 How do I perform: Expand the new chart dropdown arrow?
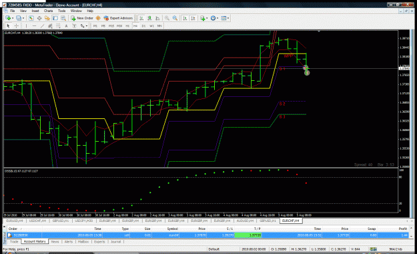(13, 19)
